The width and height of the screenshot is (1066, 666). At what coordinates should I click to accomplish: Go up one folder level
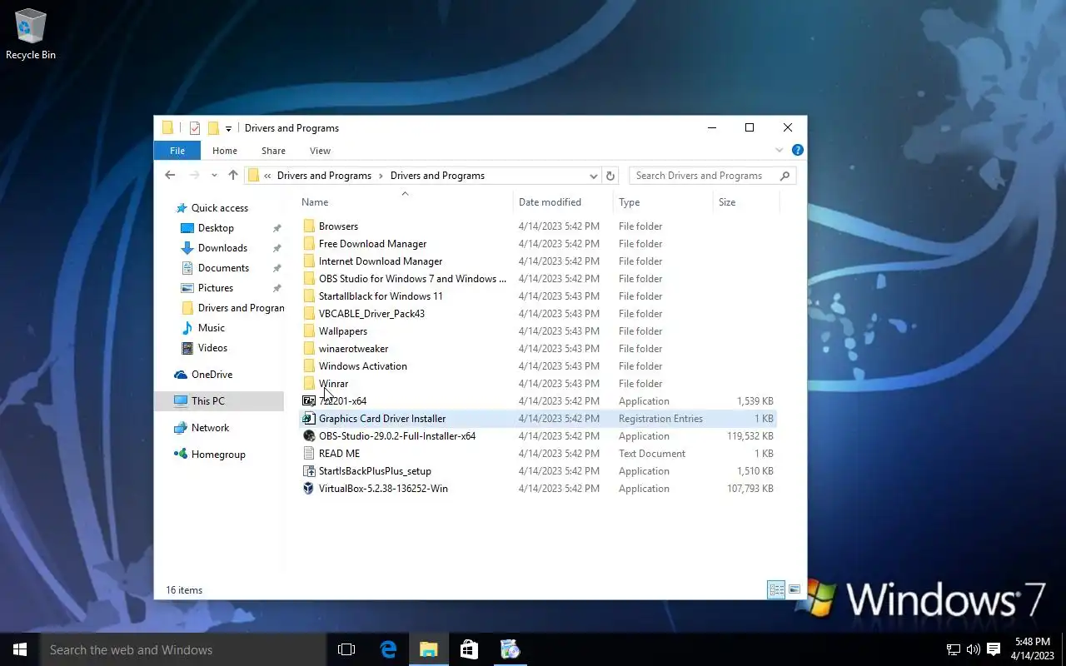coord(233,175)
